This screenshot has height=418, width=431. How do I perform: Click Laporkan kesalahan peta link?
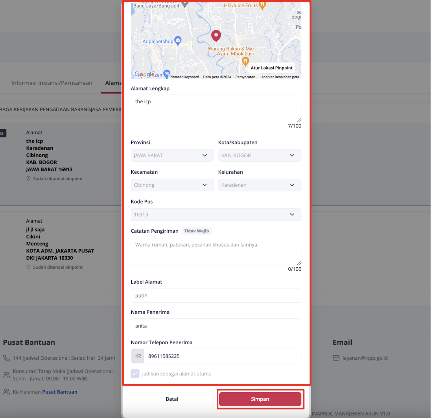(279, 77)
